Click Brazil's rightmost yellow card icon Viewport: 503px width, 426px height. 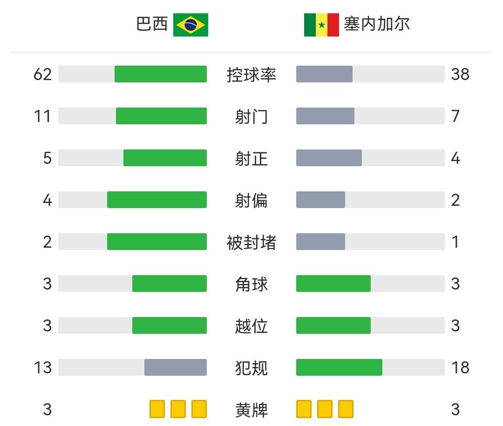click(199, 409)
